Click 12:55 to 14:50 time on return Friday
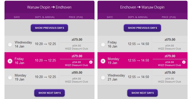Viewport: 188px width, 99px height. (138, 44)
